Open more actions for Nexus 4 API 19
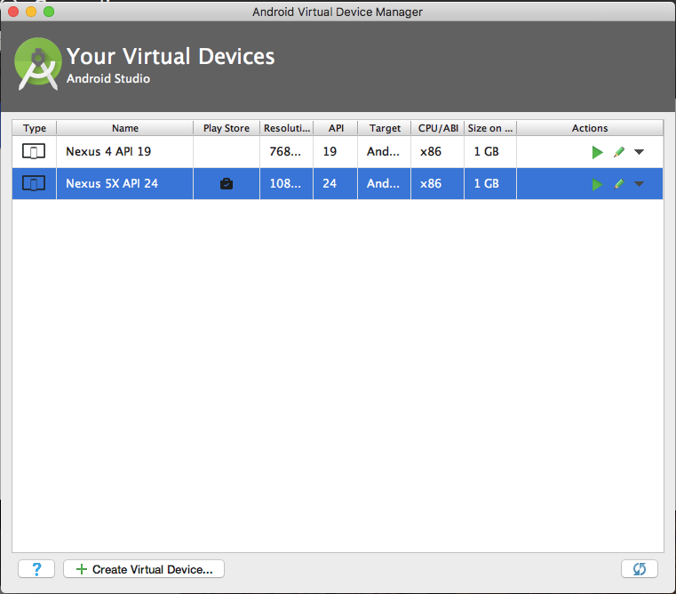Image resolution: width=676 pixels, height=594 pixels. [x=639, y=152]
